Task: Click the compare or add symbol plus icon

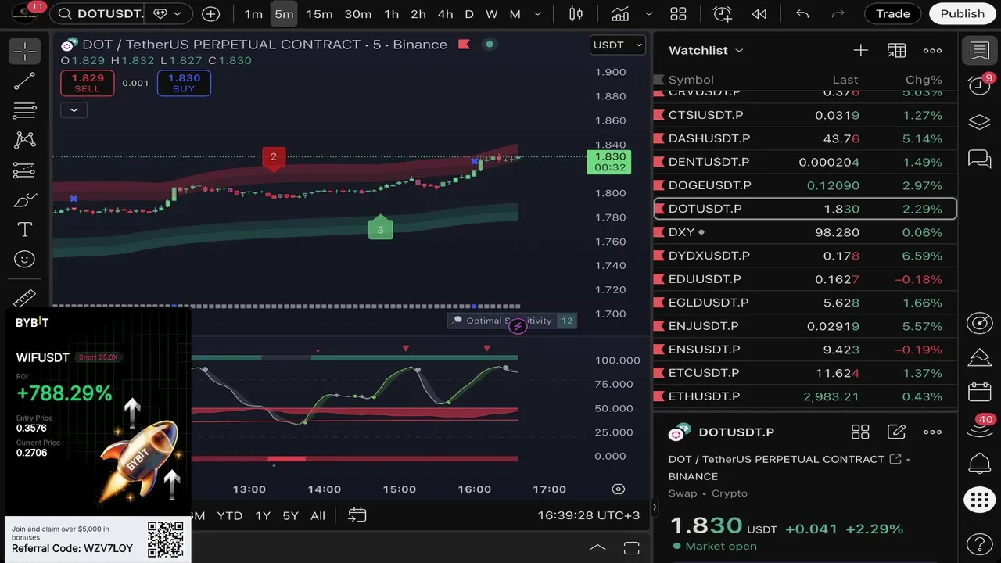Action: pos(210,13)
